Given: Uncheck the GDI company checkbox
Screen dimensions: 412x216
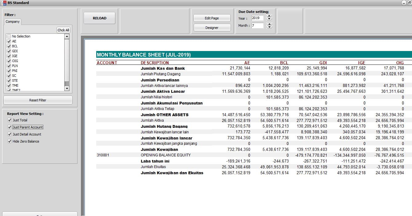Looking at the screenshot, I should point(9,51).
